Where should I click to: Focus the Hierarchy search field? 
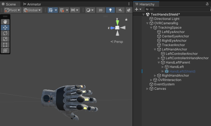pyautogui.click(x=177, y=9)
